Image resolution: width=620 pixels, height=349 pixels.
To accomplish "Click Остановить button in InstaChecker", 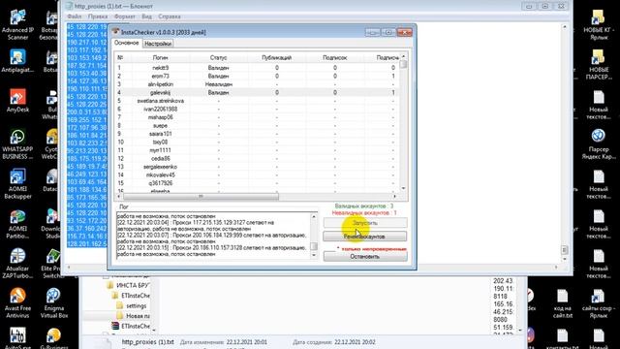I will [365, 256].
